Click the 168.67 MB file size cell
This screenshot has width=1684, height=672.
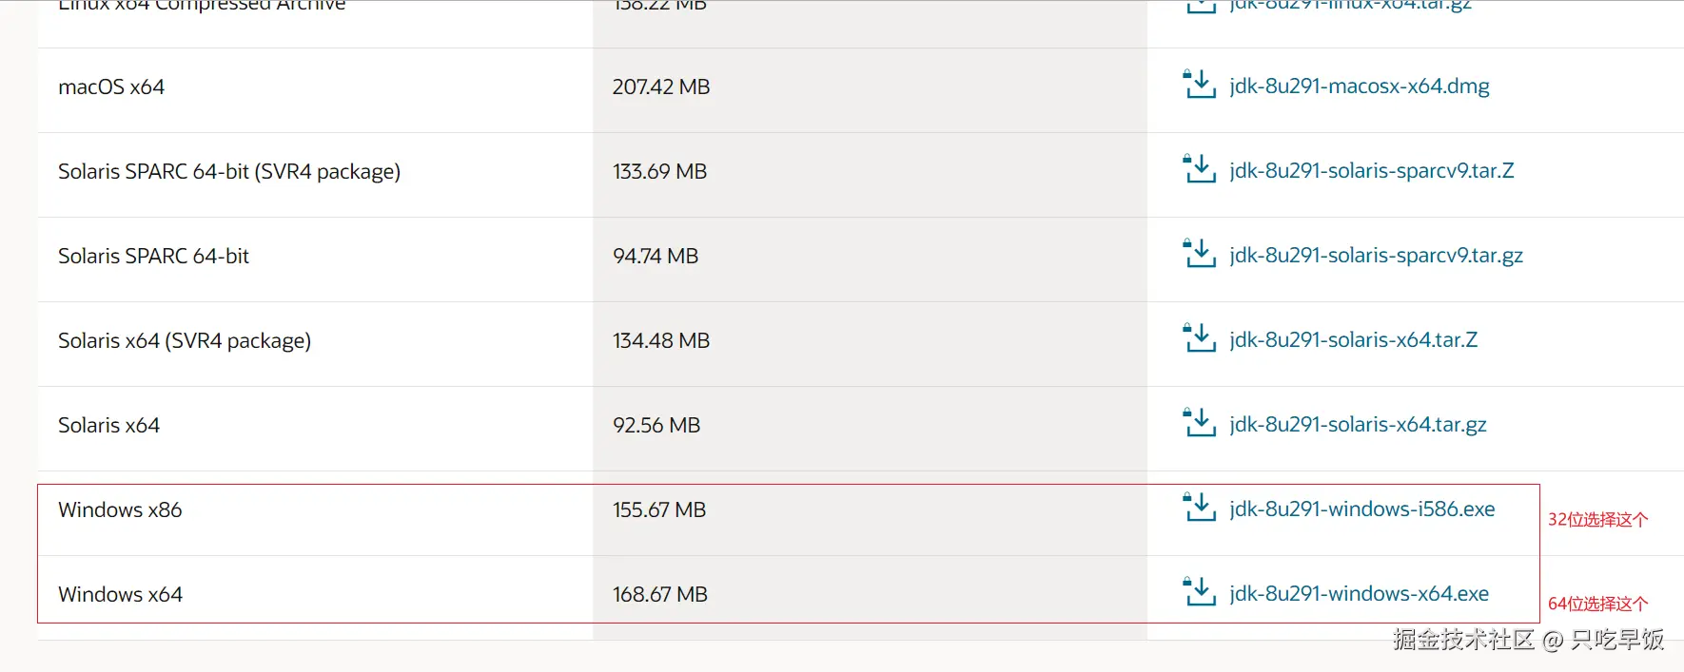(x=659, y=595)
